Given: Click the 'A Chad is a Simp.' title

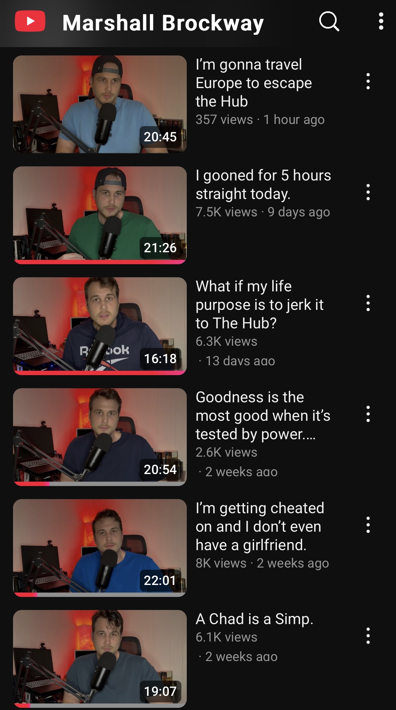Looking at the screenshot, I should pos(254,619).
